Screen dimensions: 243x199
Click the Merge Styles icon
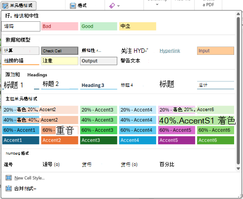pos(8,188)
